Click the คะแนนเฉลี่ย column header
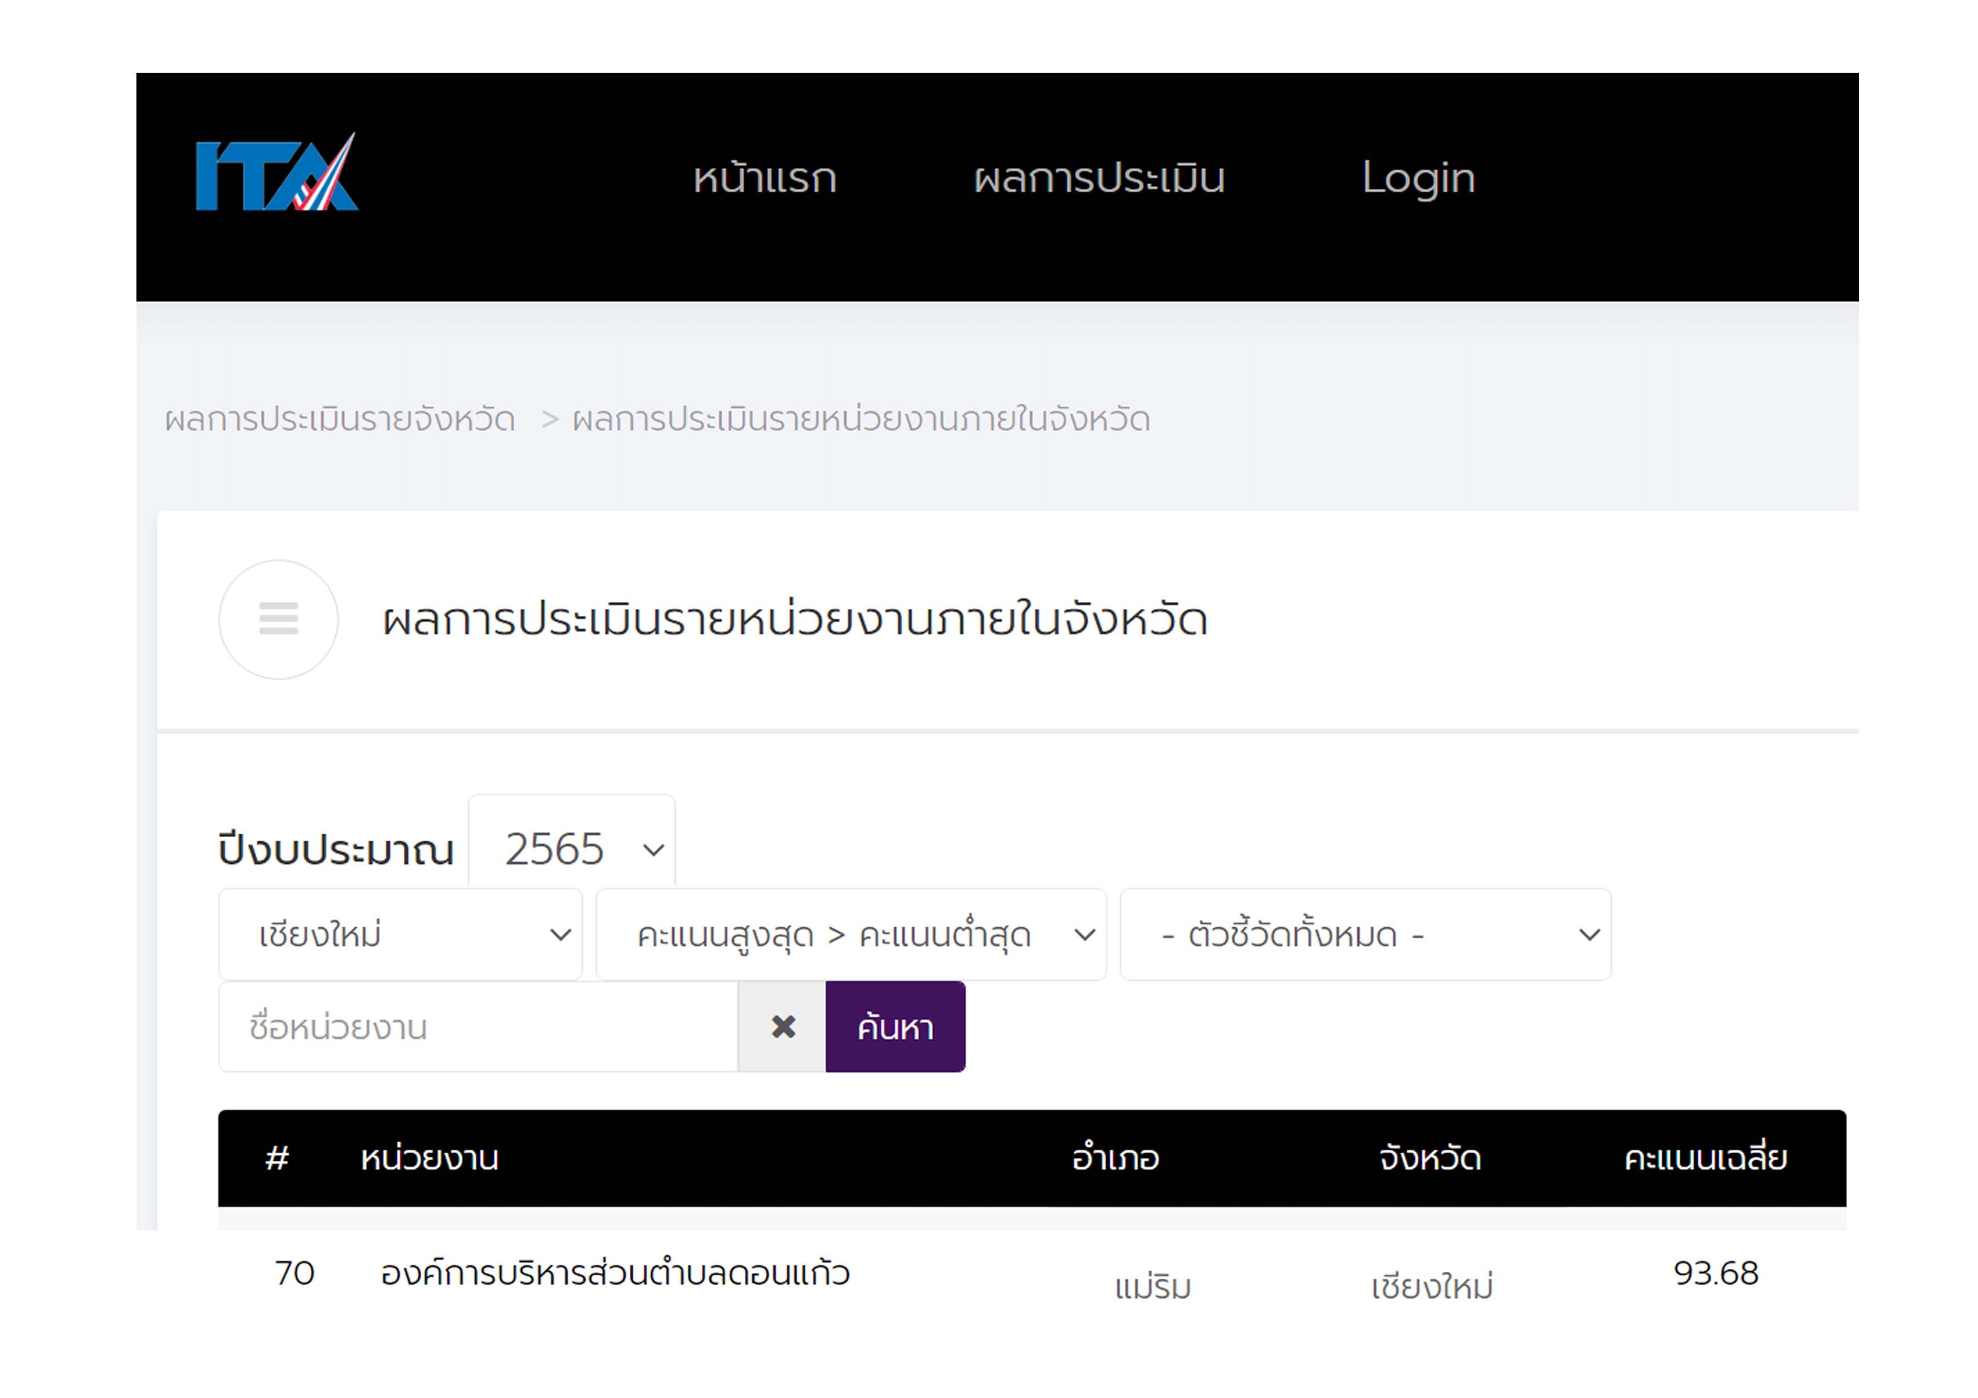Screen dimensions: 1978x1398 pos(1706,1157)
